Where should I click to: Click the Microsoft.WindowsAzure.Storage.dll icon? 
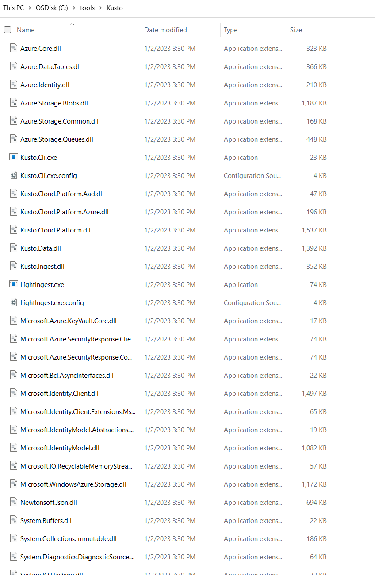pos(13,484)
